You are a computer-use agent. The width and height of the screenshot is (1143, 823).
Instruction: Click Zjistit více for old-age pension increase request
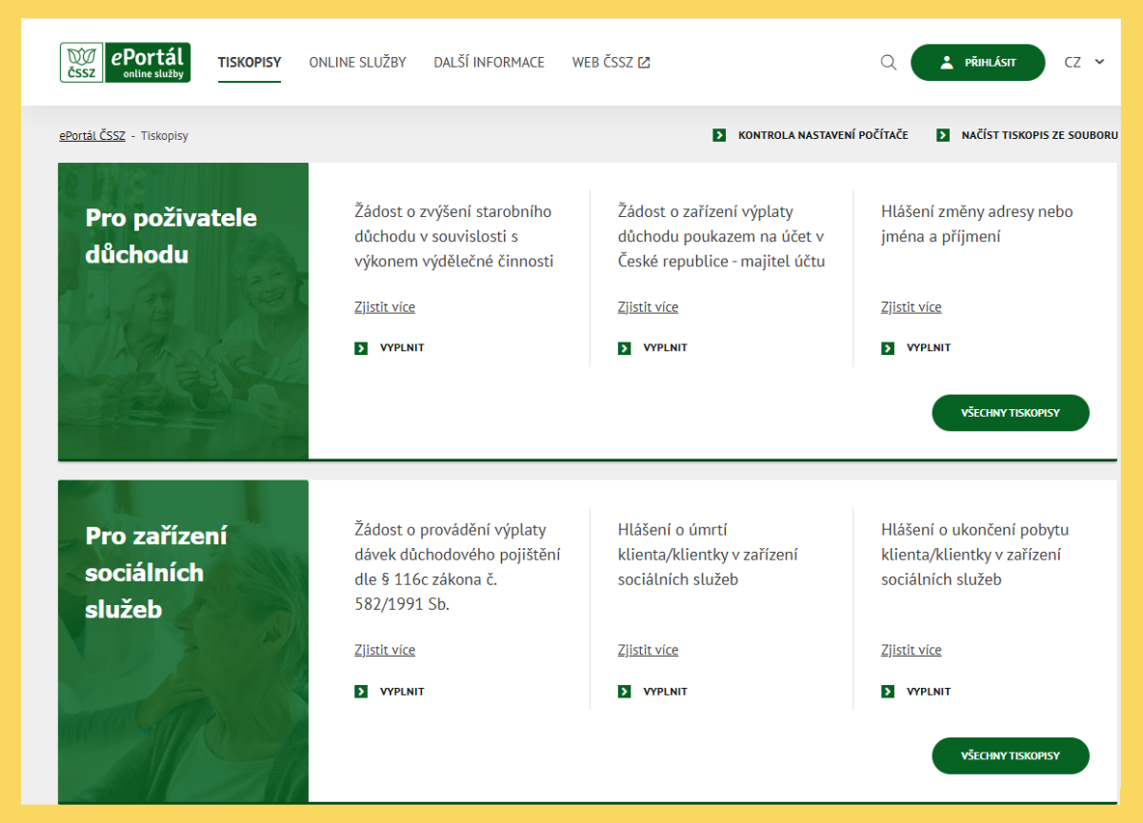coord(384,307)
